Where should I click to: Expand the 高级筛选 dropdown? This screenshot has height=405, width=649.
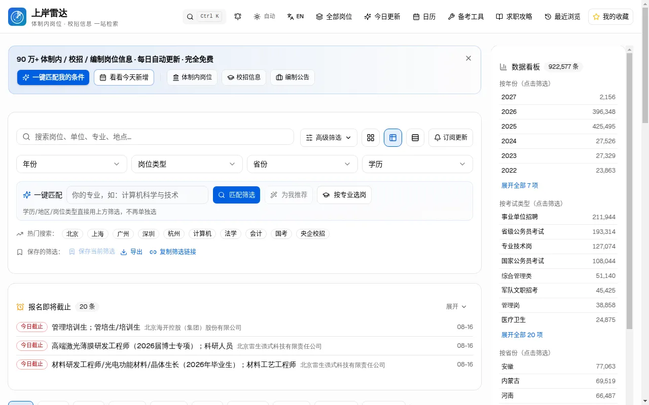329,138
